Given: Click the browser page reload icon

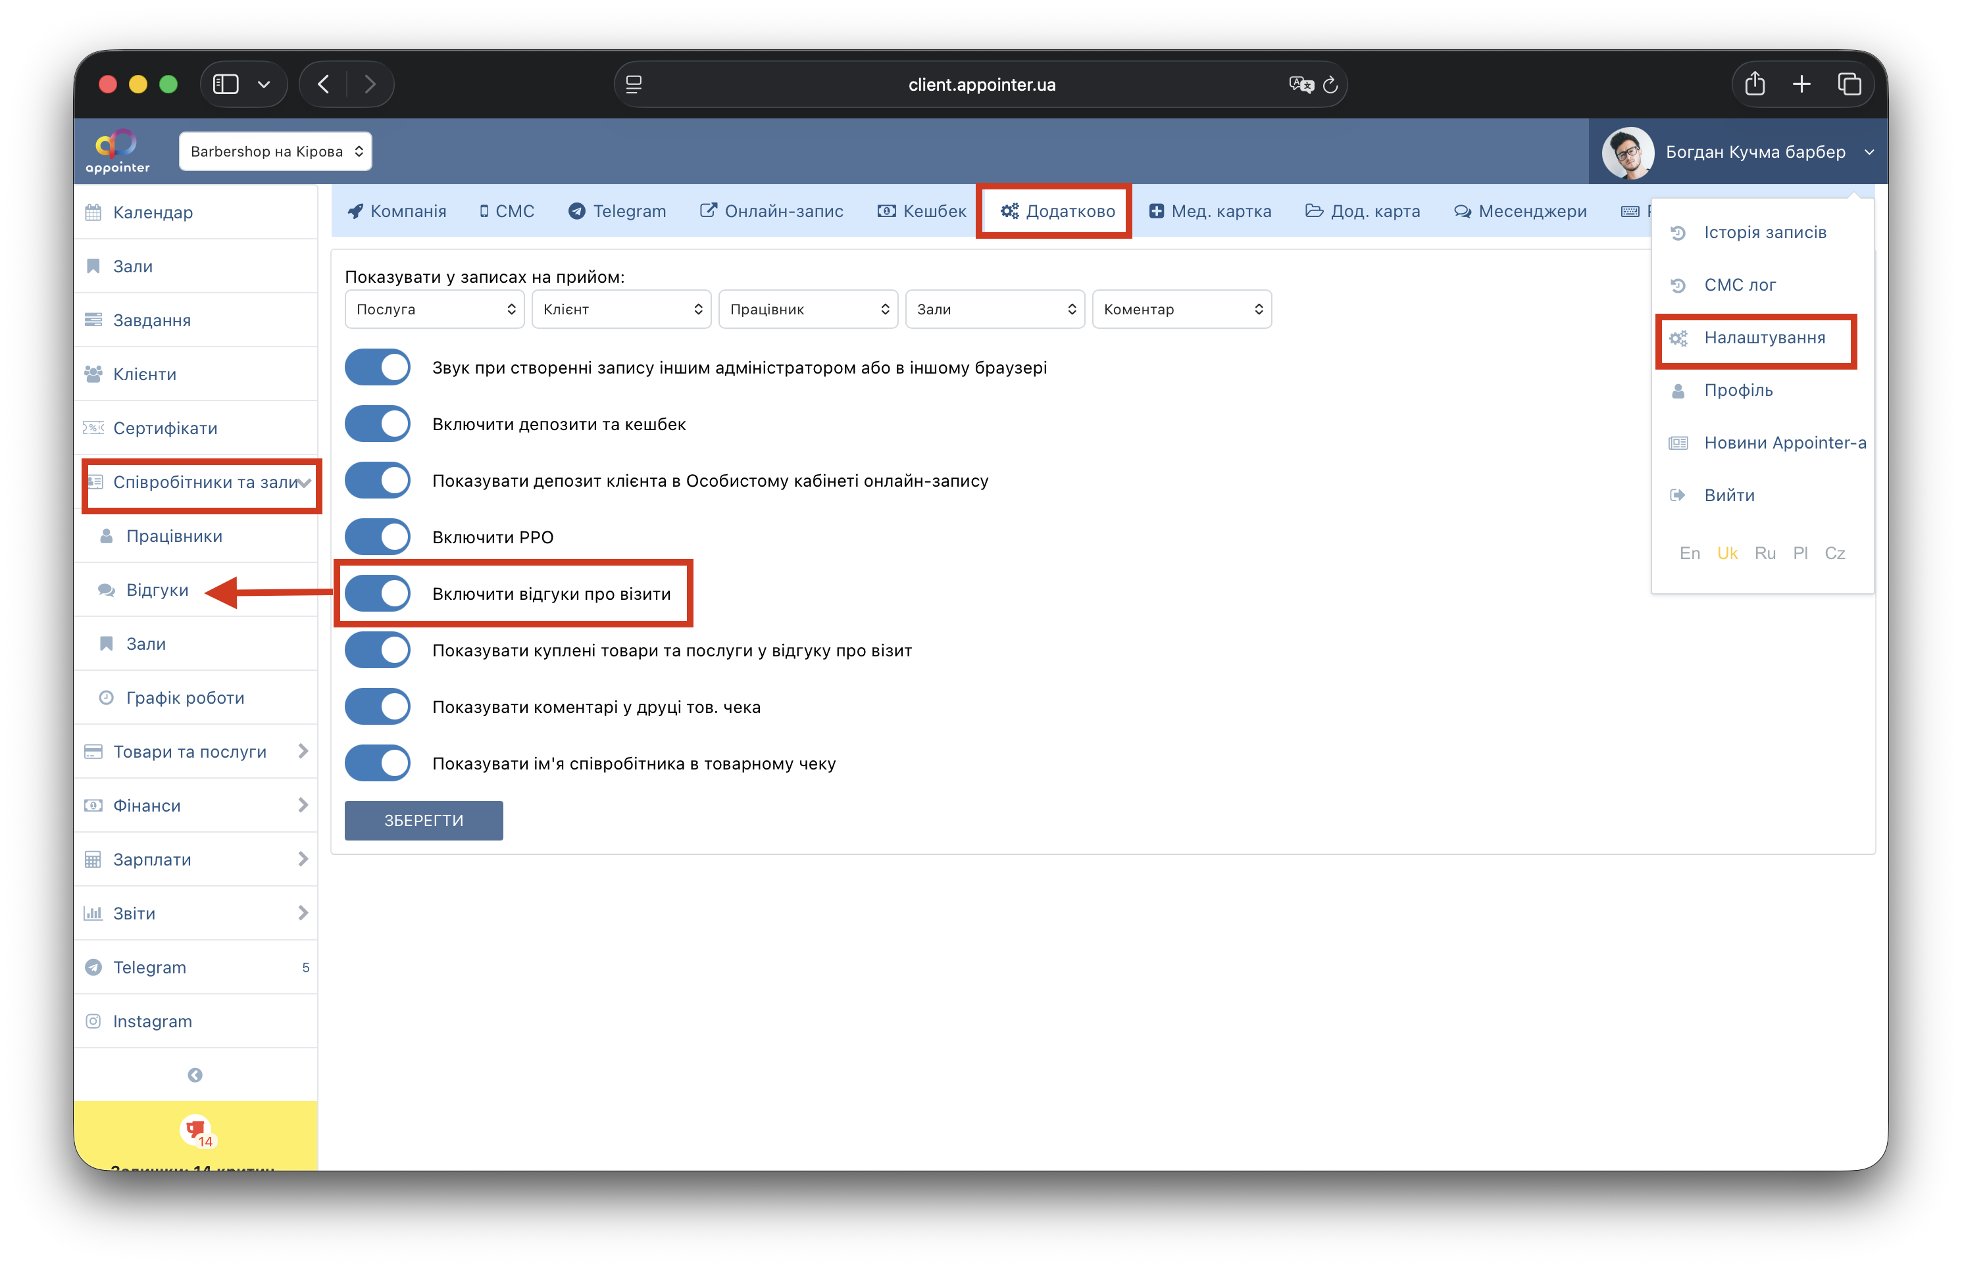Looking at the screenshot, I should point(1330,85).
